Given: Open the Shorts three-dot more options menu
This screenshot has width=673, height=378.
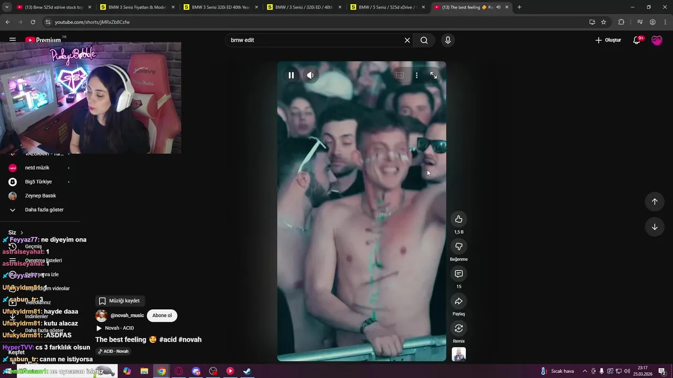Looking at the screenshot, I should pyautogui.click(x=416, y=75).
